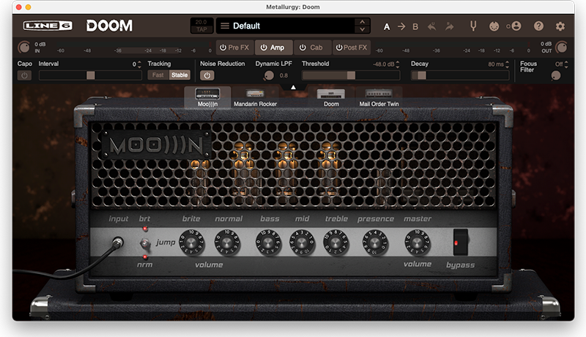Viewport: 586px width, 337px height.
Task: Switch to the Amp tab
Action: tap(273, 48)
